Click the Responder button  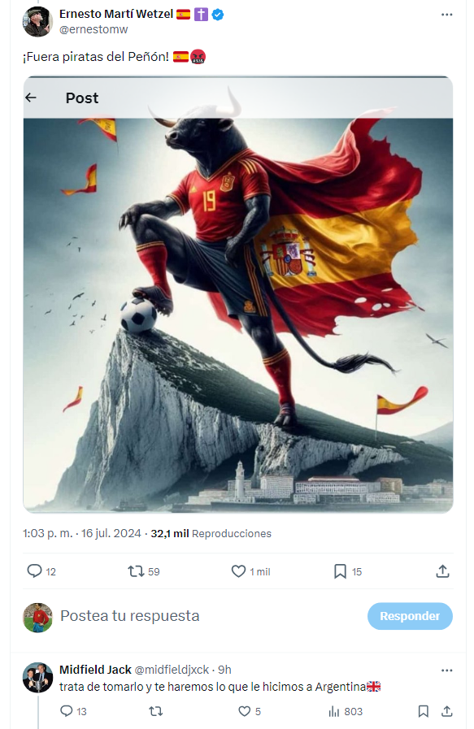410,616
